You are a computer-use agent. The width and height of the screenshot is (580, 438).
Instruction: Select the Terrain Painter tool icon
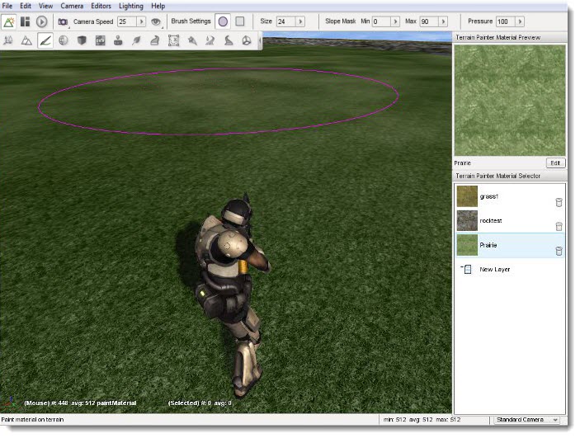click(45, 40)
